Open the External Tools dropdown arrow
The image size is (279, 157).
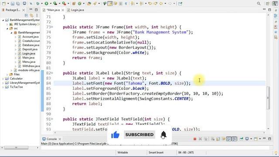[x=68, y=3]
